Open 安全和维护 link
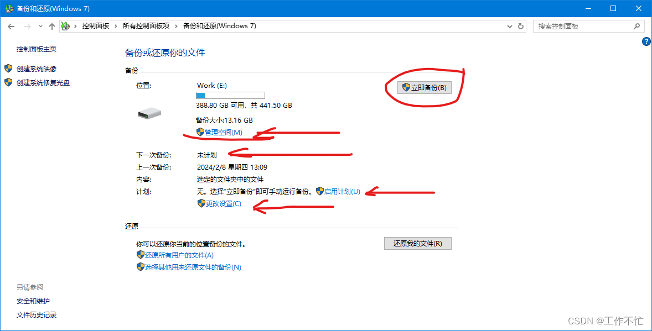Viewport: 652px width, 331px height. (x=33, y=301)
